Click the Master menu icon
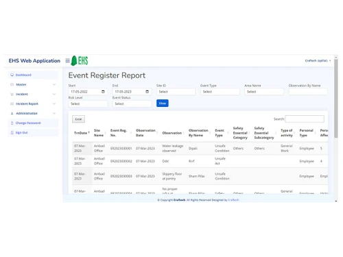Screen dimensions: 343x257 pos(12,84)
